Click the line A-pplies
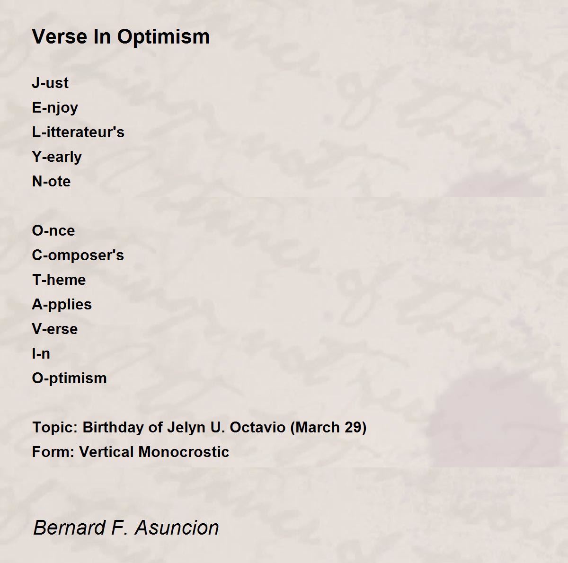The width and height of the screenshot is (568, 563). tap(62, 305)
